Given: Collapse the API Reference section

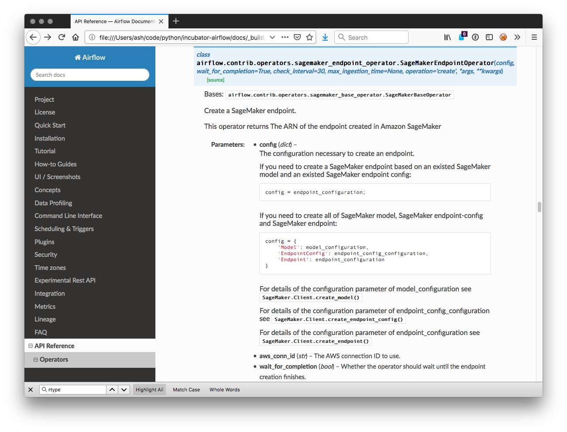Looking at the screenshot, I should coord(31,346).
